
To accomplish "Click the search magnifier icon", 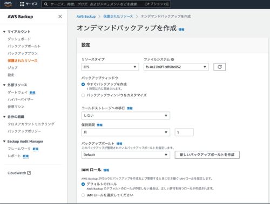I will [46, 4].
